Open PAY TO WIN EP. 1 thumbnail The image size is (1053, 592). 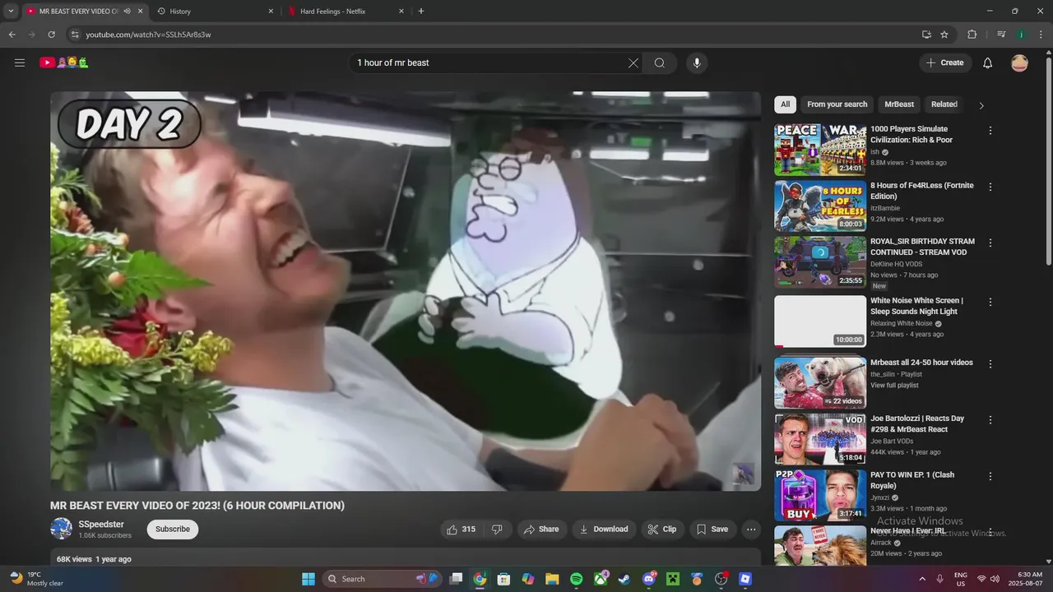(x=820, y=495)
